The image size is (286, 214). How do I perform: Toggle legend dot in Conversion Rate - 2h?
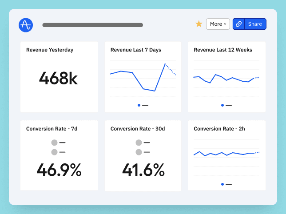pyautogui.click(x=222, y=184)
